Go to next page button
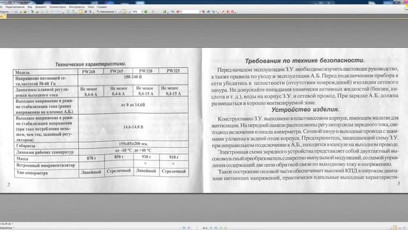Screen dimensions: 408x230 point(211,227)
